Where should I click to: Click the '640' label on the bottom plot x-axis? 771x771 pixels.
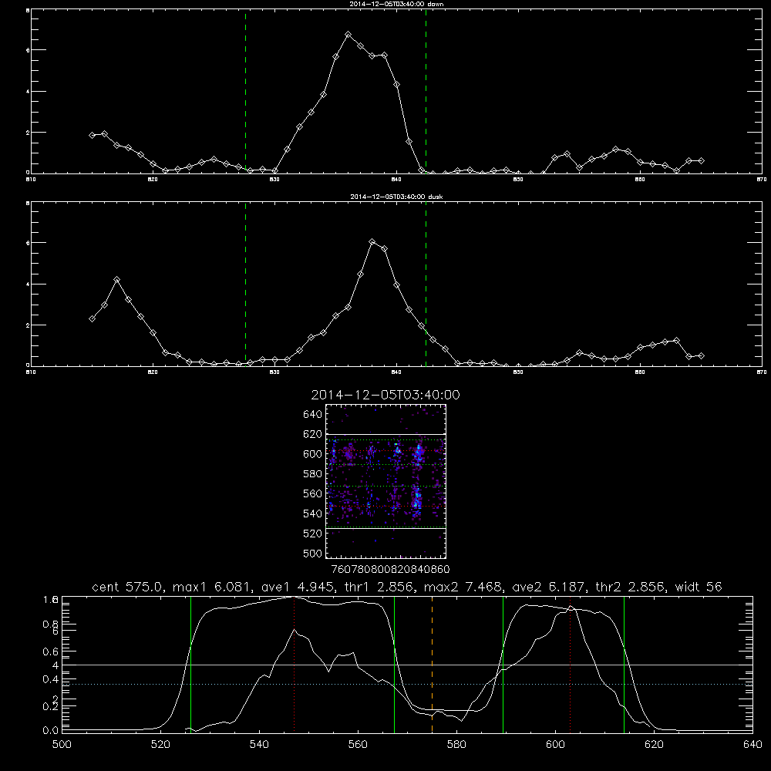point(752,745)
